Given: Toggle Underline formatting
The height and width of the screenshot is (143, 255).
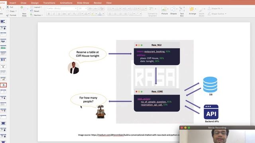Looking at the screenshot, I should tap(59, 14).
